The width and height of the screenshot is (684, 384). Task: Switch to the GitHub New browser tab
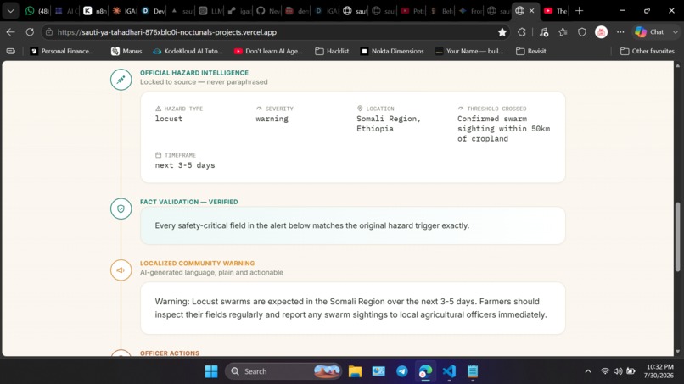268,11
